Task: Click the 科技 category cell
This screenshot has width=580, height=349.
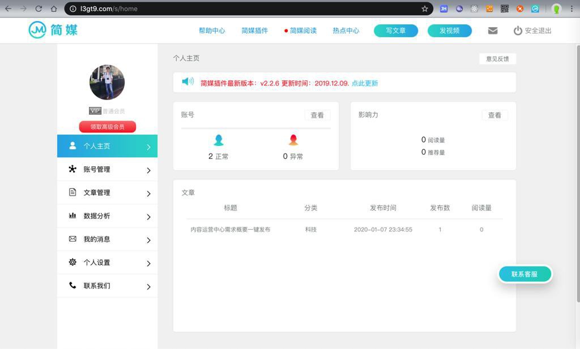Action: [x=311, y=229]
